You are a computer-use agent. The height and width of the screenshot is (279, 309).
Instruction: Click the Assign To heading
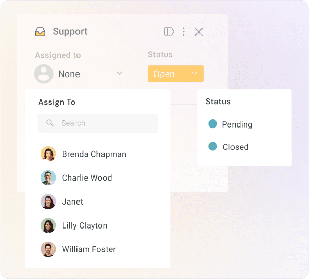(57, 102)
